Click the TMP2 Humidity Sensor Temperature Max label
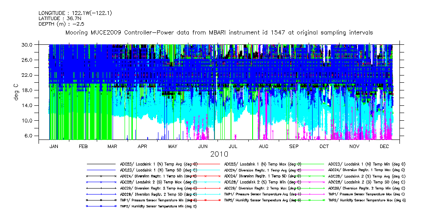432x215 pixels. pos(367,200)
